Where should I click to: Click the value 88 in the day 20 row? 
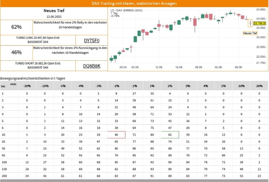[152, 142]
